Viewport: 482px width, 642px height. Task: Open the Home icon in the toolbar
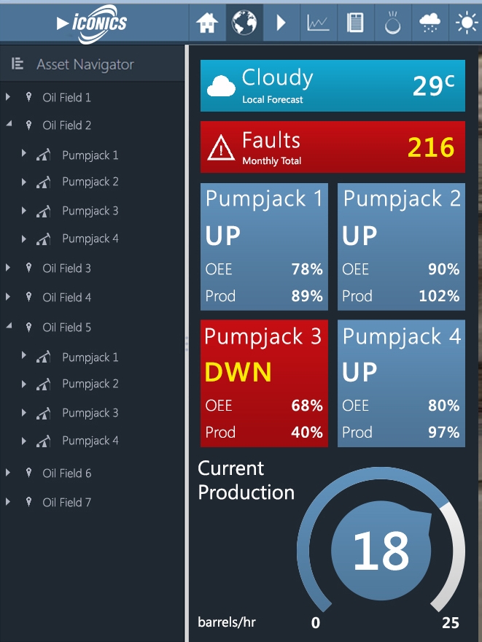pos(207,23)
